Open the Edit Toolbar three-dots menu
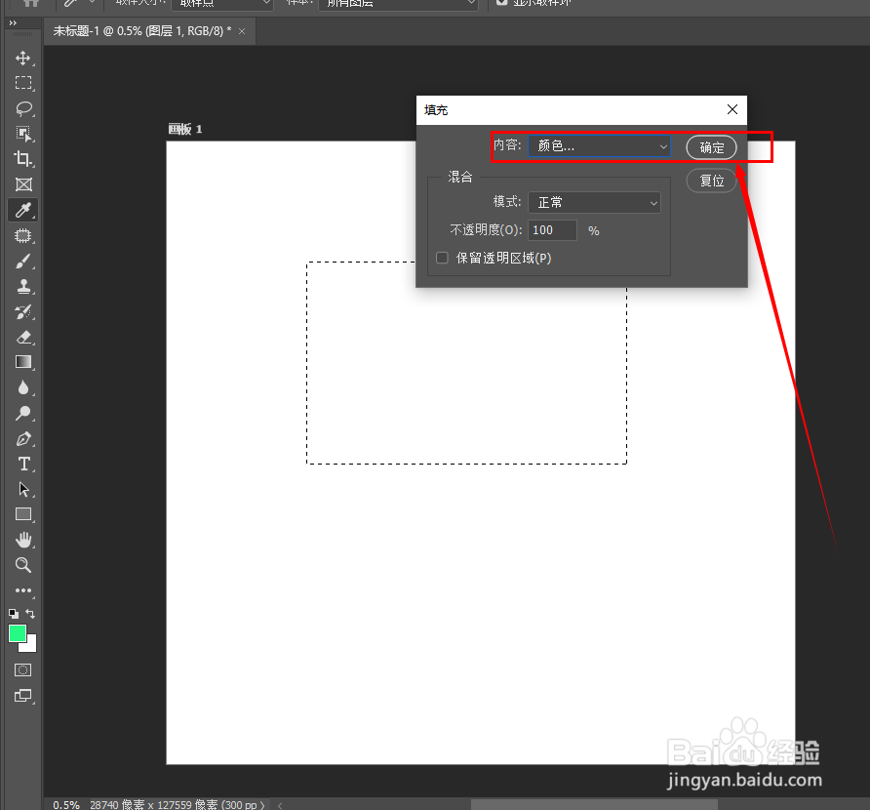The image size is (870, 810). pyautogui.click(x=23, y=590)
